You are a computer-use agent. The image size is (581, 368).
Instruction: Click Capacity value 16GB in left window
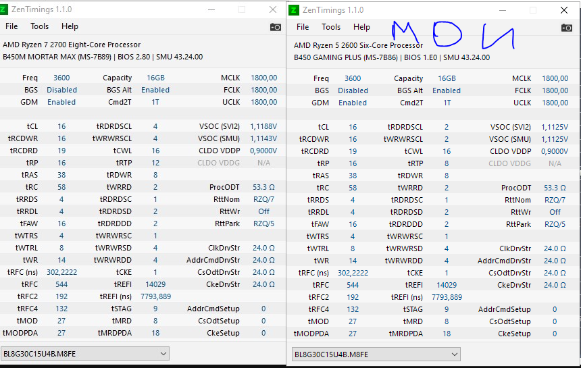coord(155,78)
